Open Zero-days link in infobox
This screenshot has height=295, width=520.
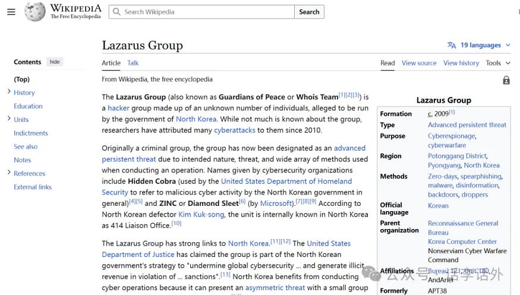[x=443, y=176]
